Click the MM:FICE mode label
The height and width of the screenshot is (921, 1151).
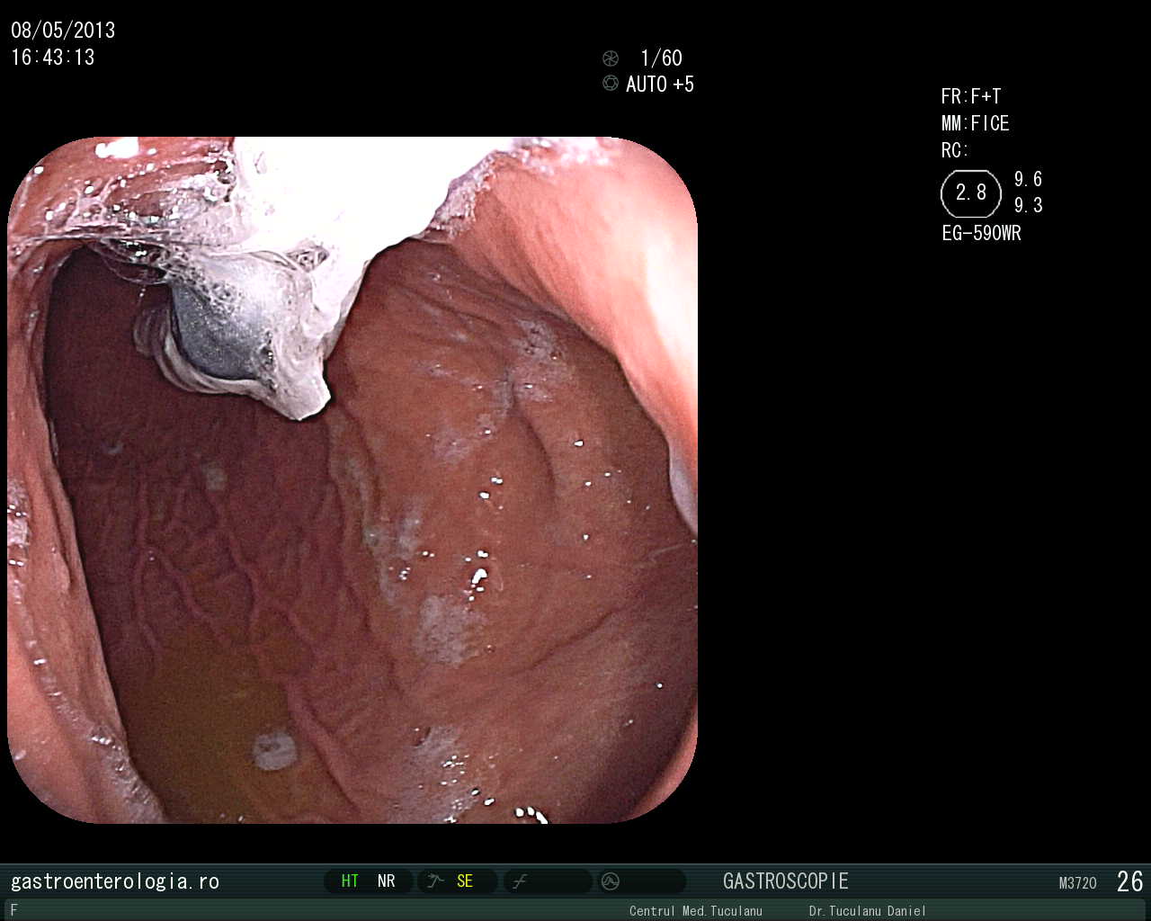(x=976, y=123)
